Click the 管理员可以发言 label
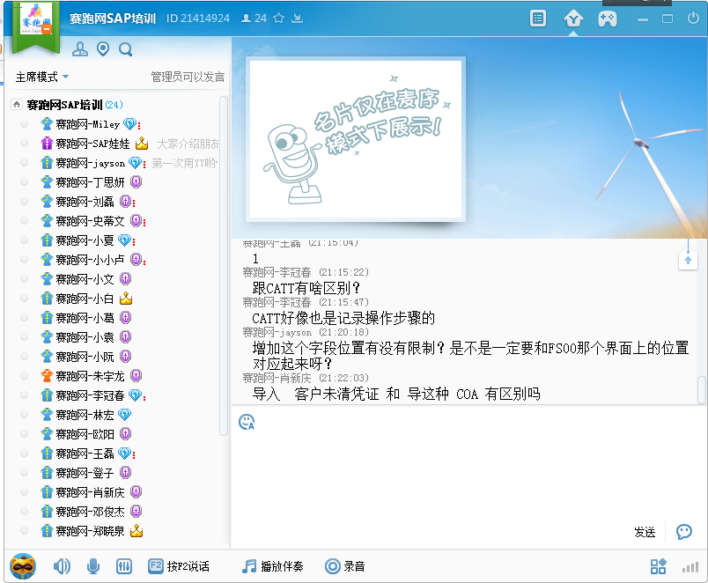 click(x=188, y=77)
